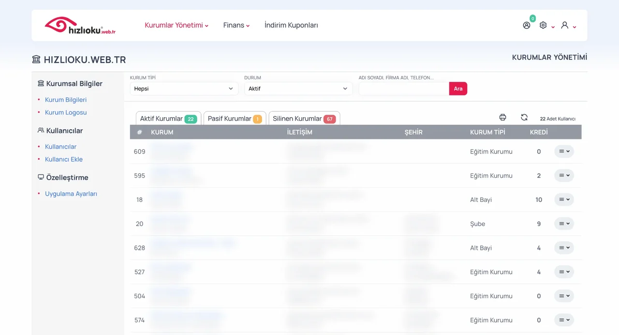Open the Kurumlar Yönetimi menu
Screen dimensions: 619x335
[x=177, y=25]
